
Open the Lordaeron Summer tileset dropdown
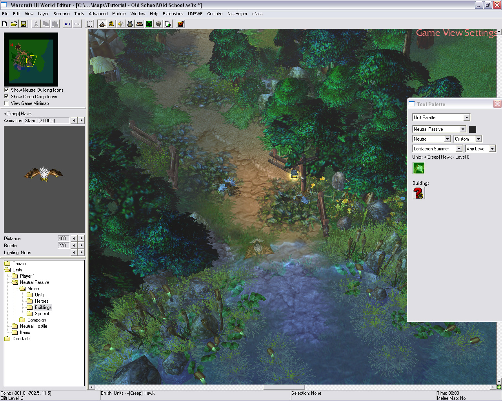(x=437, y=149)
